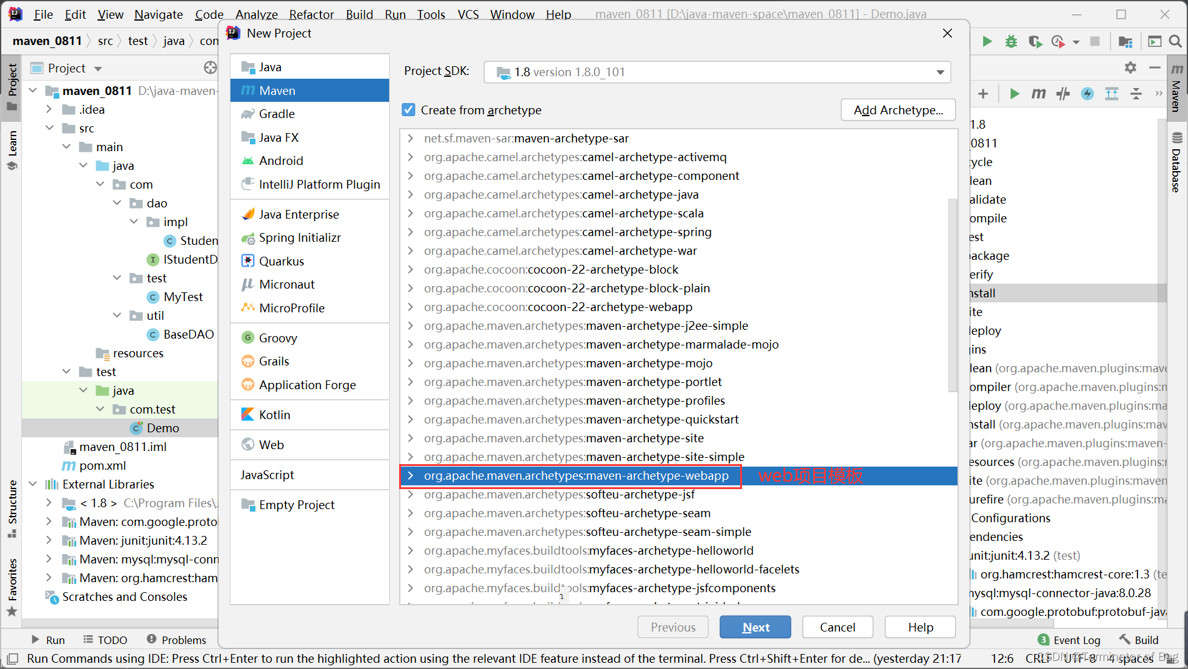Click the Next button
Image resolution: width=1188 pixels, height=669 pixels.
point(755,627)
